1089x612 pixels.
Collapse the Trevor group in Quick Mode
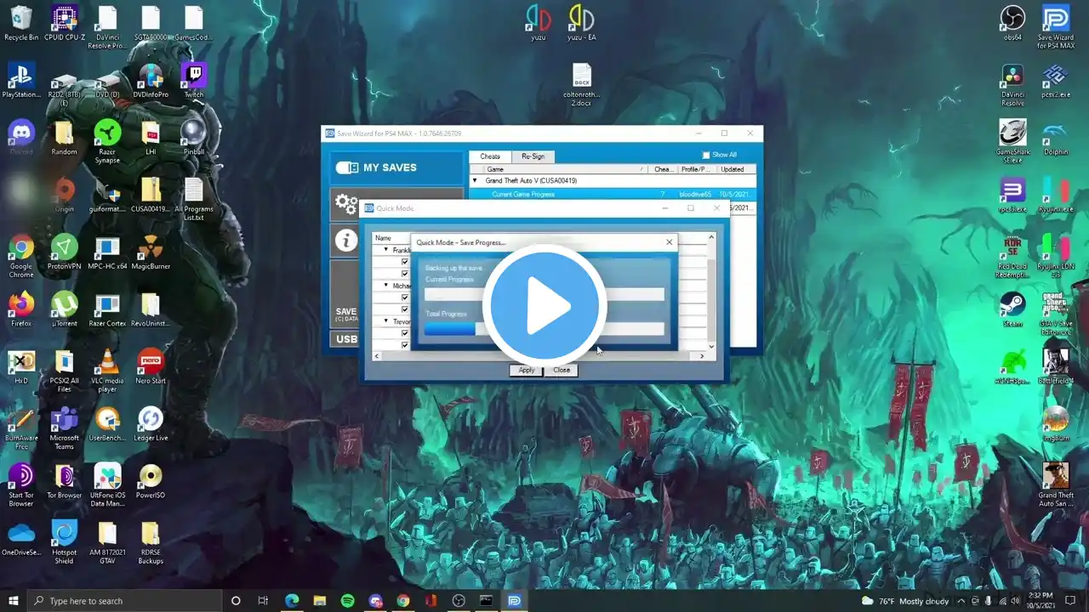[x=386, y=322]
